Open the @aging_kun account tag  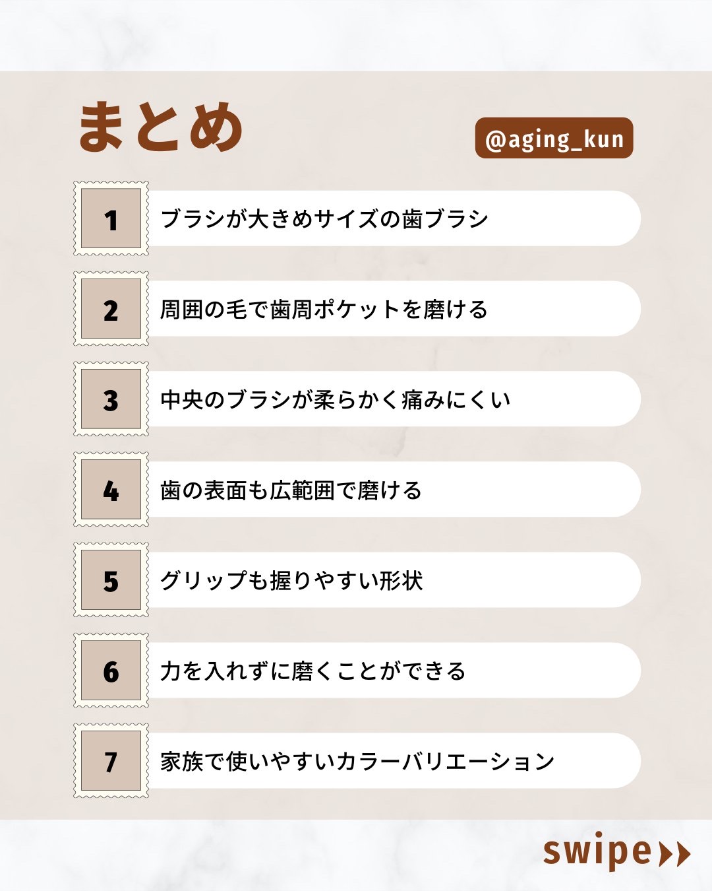click(554, 139)
